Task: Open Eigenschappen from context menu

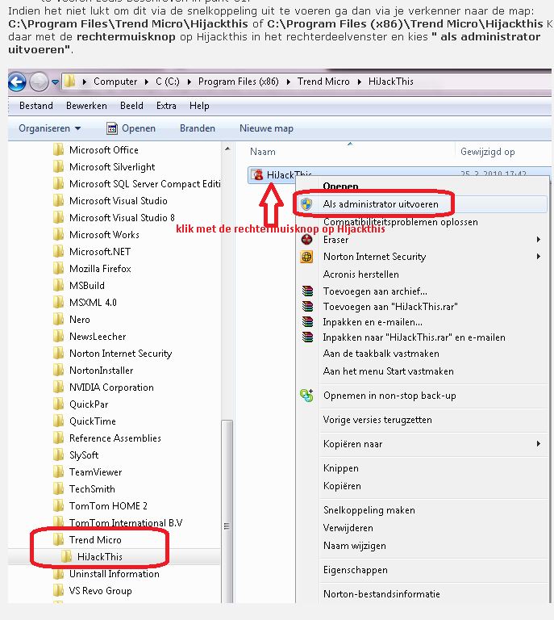Action: pyautogui.click(x=356, y=570)
